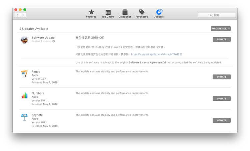Open the Update All dropdown arrow
The height and width of the screenshot is (151, 250).
229,29
